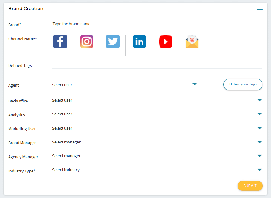Viewport: 271px width, 198px height.
Task: Click the BackOffice field label
Action: (x=18, y=101)
